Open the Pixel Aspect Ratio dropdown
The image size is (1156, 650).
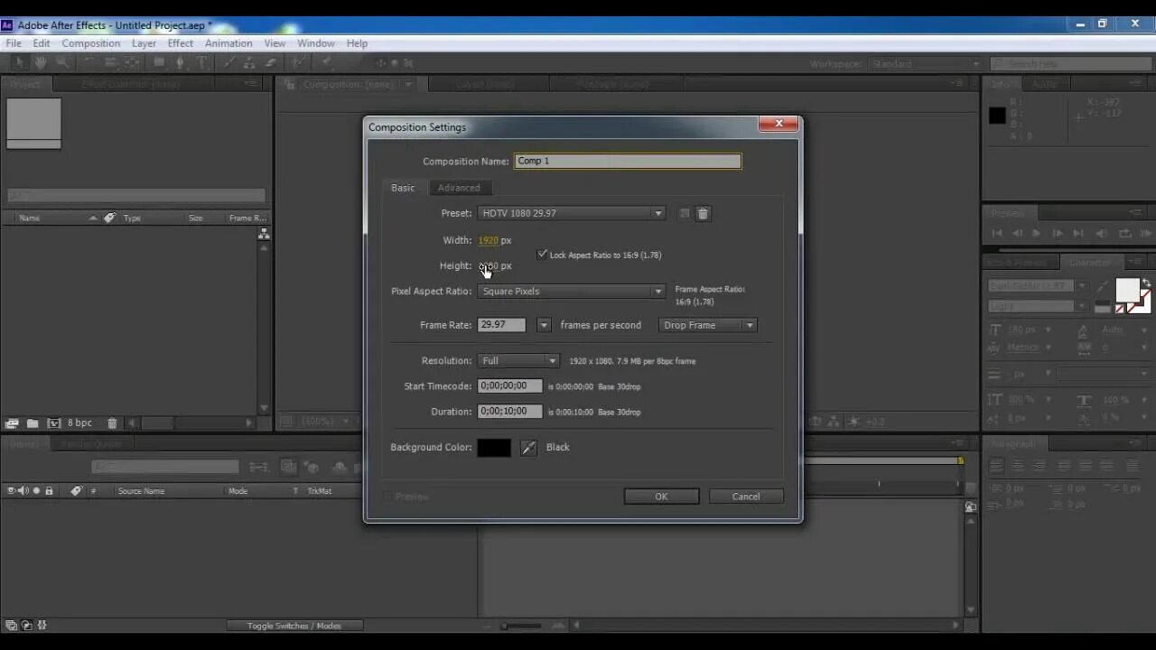point(572,292)
